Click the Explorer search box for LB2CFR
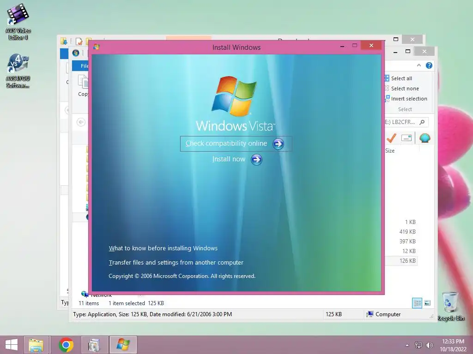473x354 pixels. pyautogui.click(x=406, y=122)
